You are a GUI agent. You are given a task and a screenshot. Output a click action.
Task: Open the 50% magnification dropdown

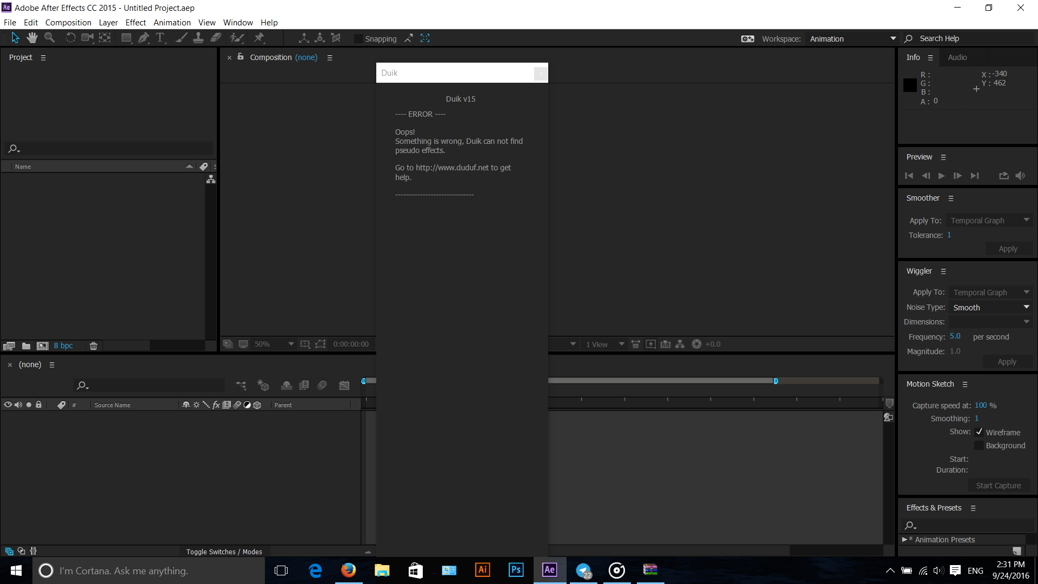[x=274, y=344]
